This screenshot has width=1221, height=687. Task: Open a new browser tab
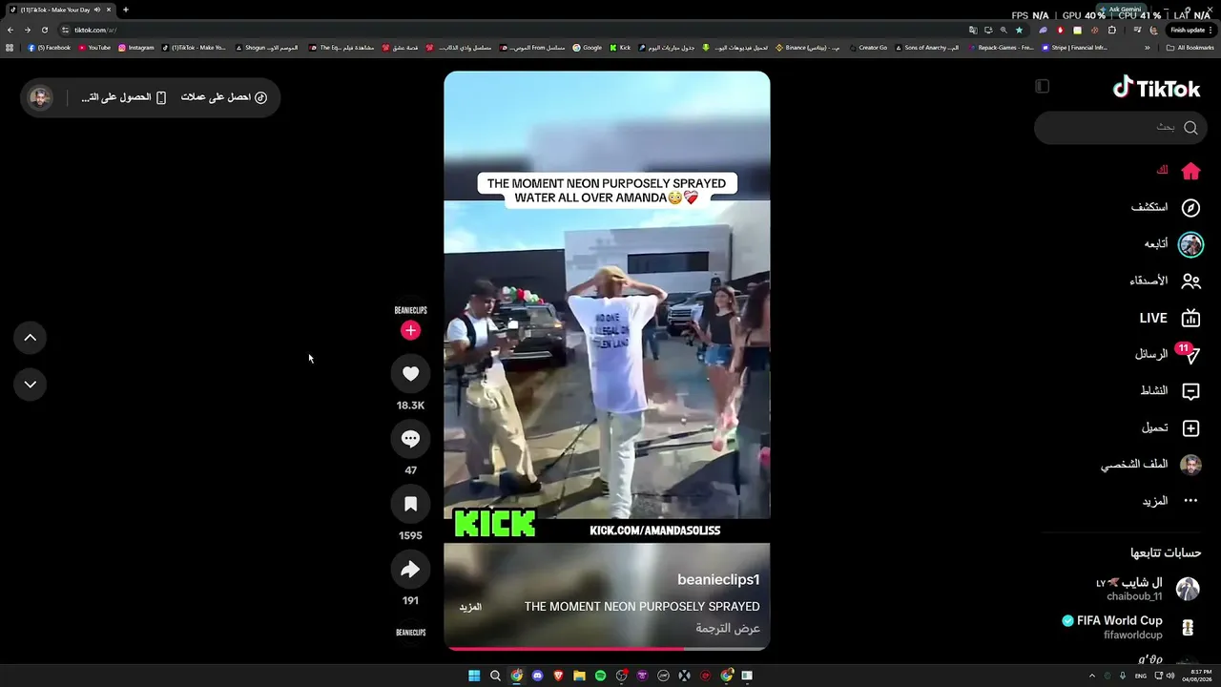click(x=125, y=10)
